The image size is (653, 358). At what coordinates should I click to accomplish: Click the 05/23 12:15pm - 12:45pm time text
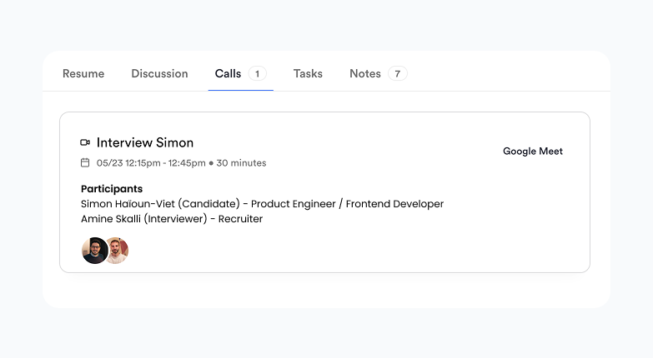tap(151, 163)
